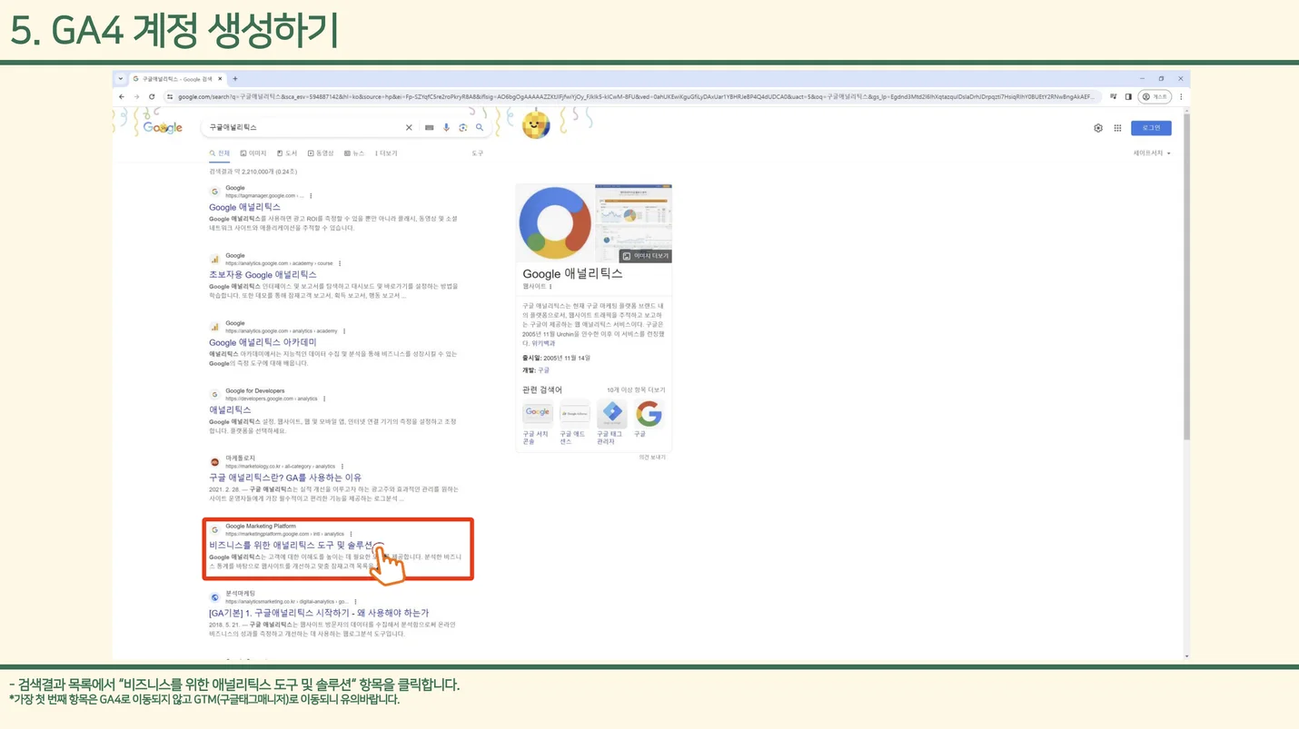The width and height of the screenshot is (1299, 729).
Task: Switch to the 뉴스 search tab
Action: point(354,153)
